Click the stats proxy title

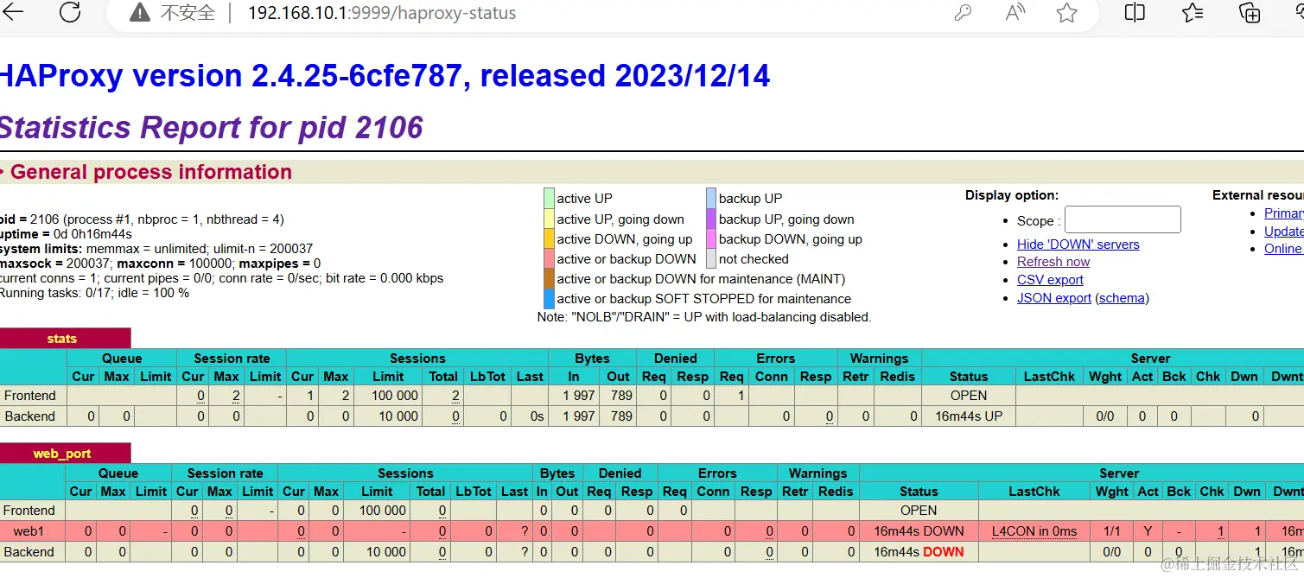coord(62,339)
